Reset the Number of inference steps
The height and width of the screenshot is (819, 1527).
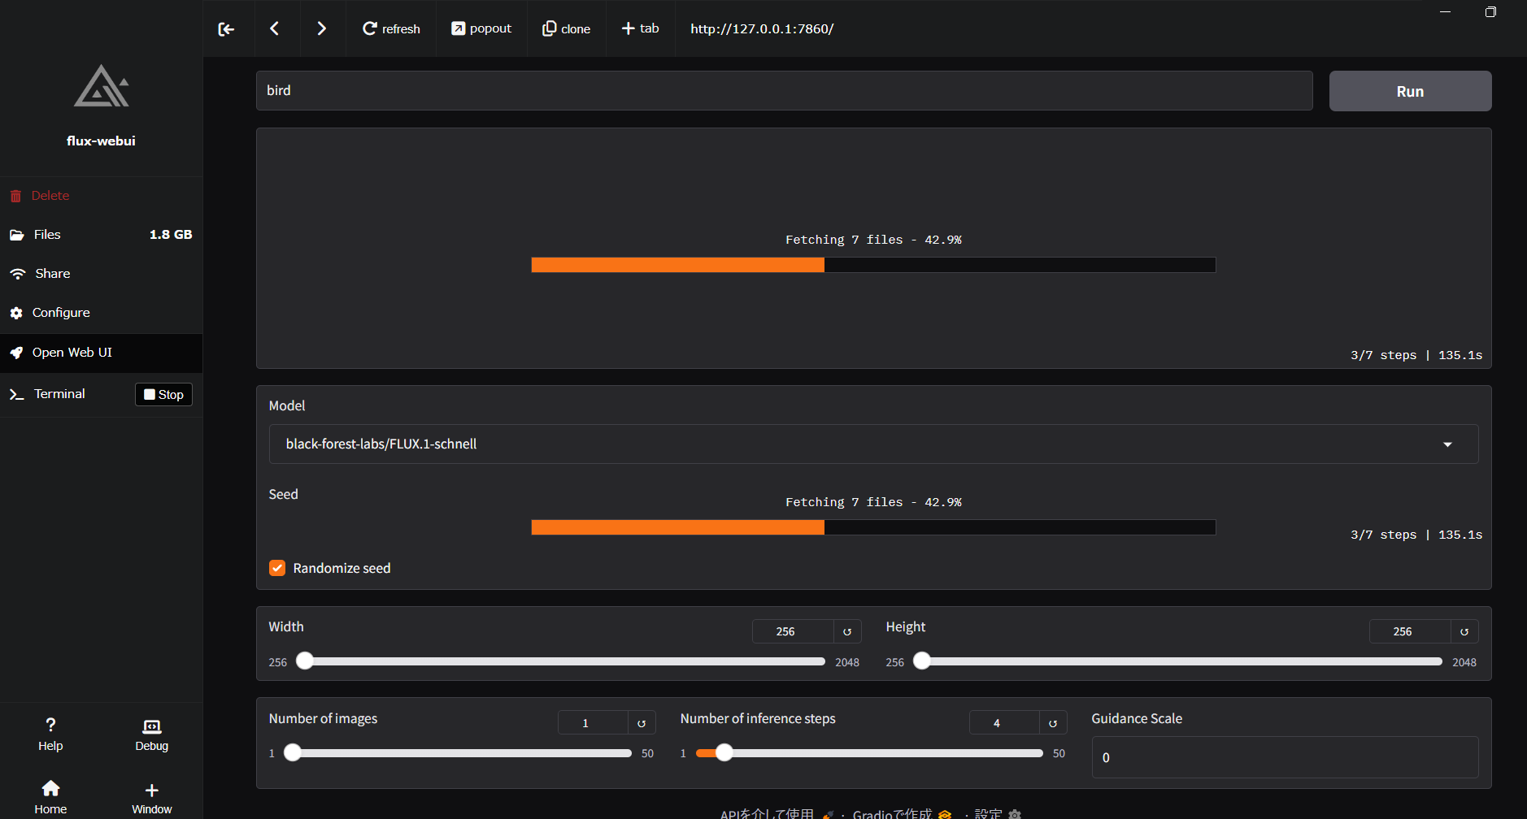pyautogui.click(x=1053, y=722)
